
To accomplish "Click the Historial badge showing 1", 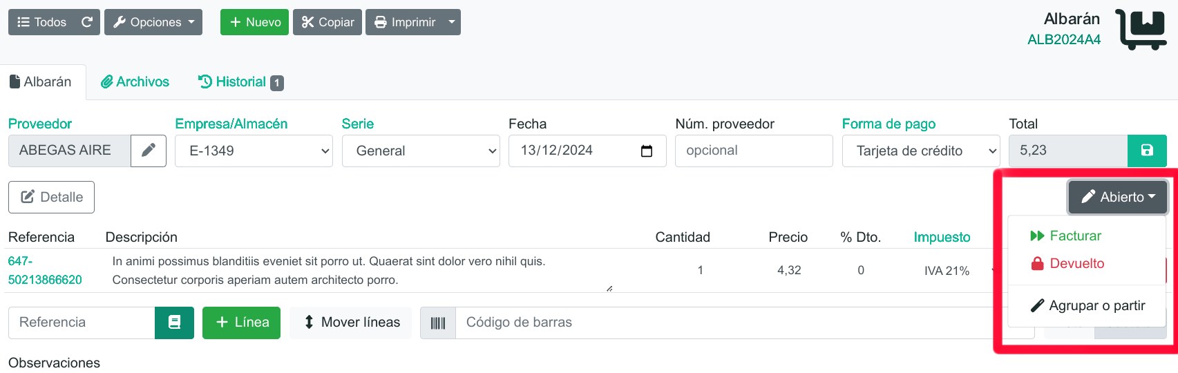I will 277,83.
